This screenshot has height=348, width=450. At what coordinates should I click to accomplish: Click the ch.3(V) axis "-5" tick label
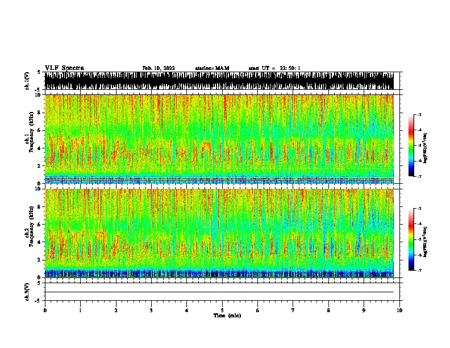point(37,301)
